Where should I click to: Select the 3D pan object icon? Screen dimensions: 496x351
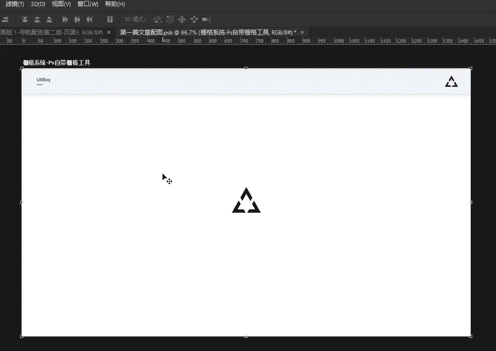tap(182, 20)
